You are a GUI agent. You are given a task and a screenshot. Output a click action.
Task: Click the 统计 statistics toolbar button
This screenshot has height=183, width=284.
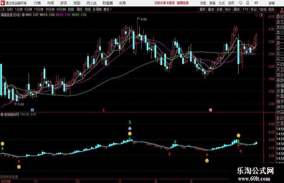coord(228,9)
